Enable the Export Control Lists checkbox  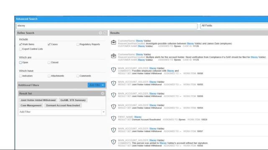tap(21, 49)
